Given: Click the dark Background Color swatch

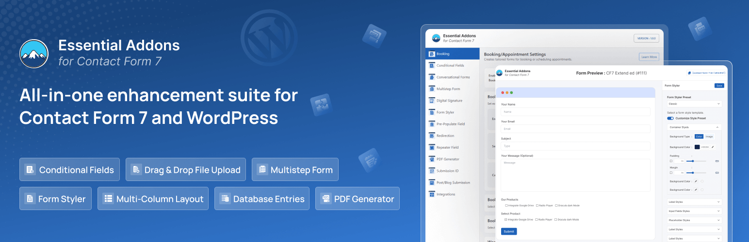Looking at the screenshot, I should (x=697, y=147).
